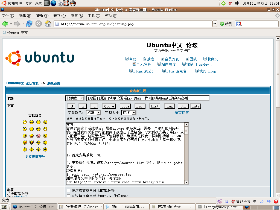Click the B bold BBCode button
This screenshot has width=280, height=210.
[x=71, y=106]
